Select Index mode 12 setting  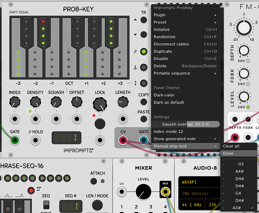[185, 131]
